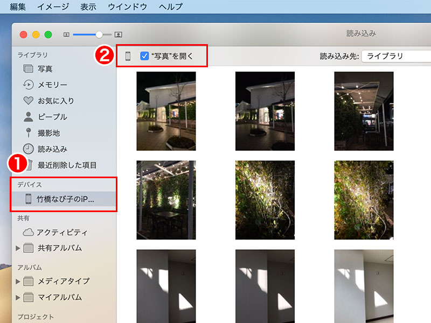Select the iPhone device icon in sidebar
Screen dimensions: 431x323
tap(29, 199)
